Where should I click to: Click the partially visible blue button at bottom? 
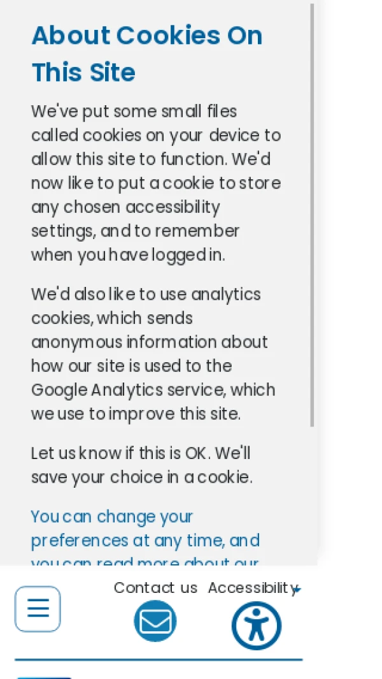coord(43,676)
